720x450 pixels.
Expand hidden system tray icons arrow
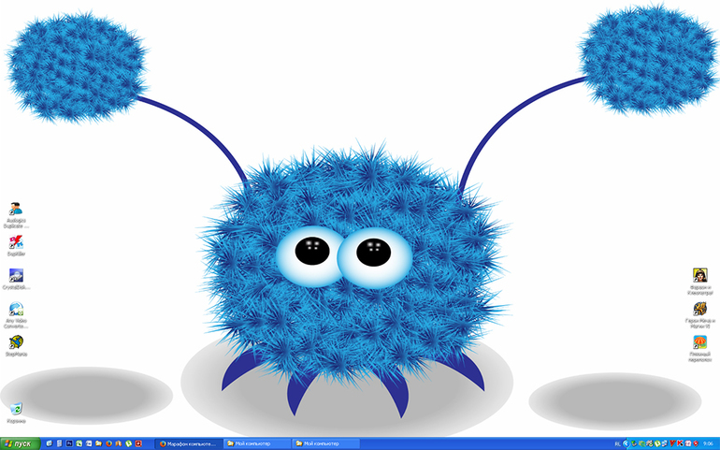point(626,443)
